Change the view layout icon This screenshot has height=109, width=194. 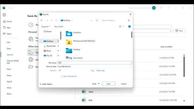point(120,26)
